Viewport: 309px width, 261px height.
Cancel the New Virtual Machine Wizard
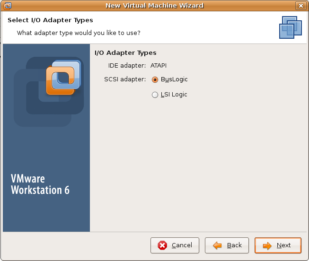[175, 245]
